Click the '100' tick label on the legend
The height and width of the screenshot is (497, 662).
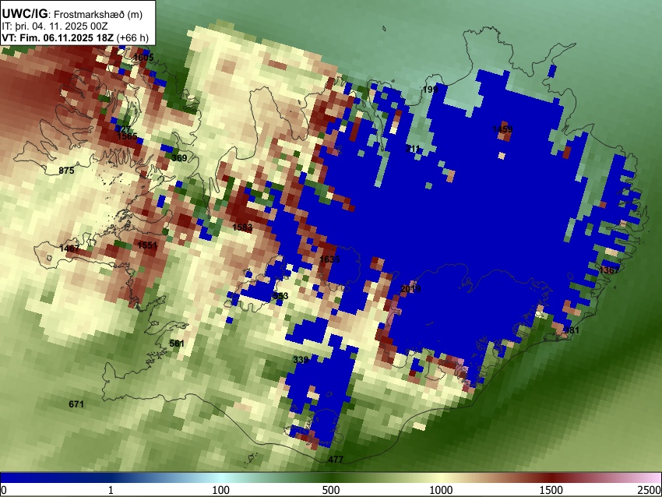220,490
